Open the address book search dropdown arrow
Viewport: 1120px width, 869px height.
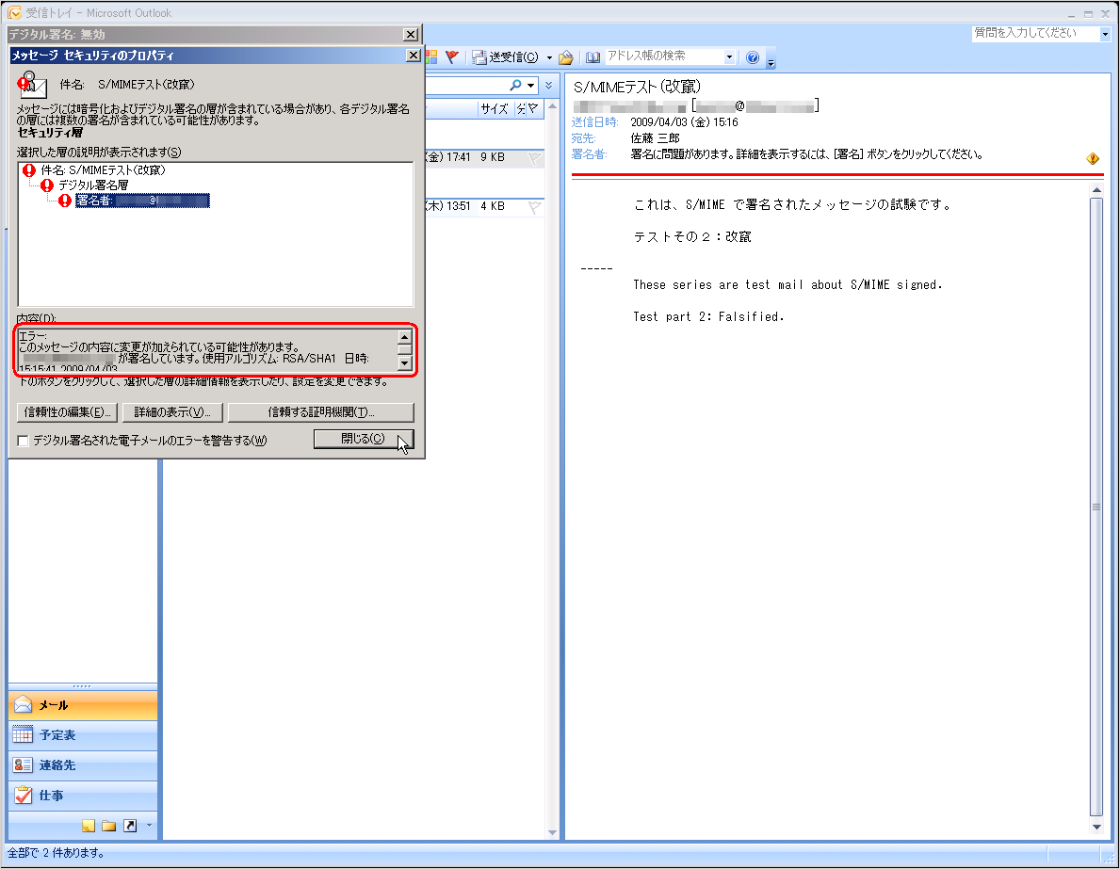[729, 57]
